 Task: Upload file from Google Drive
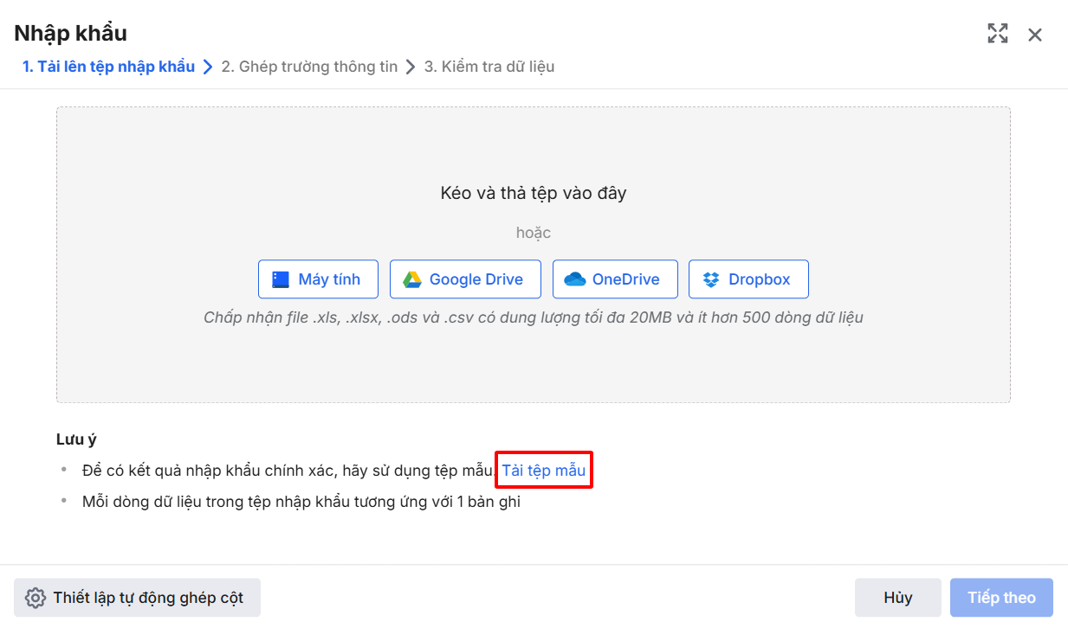465,279
